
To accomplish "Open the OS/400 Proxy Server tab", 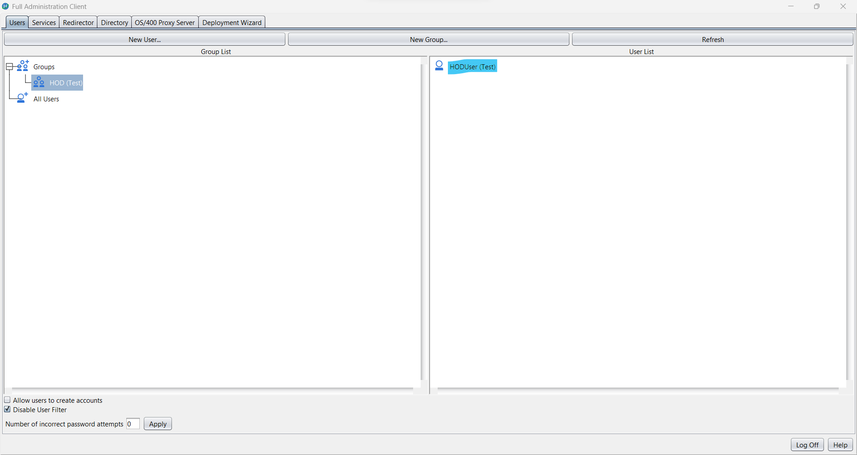I will (x=164, y=22).
